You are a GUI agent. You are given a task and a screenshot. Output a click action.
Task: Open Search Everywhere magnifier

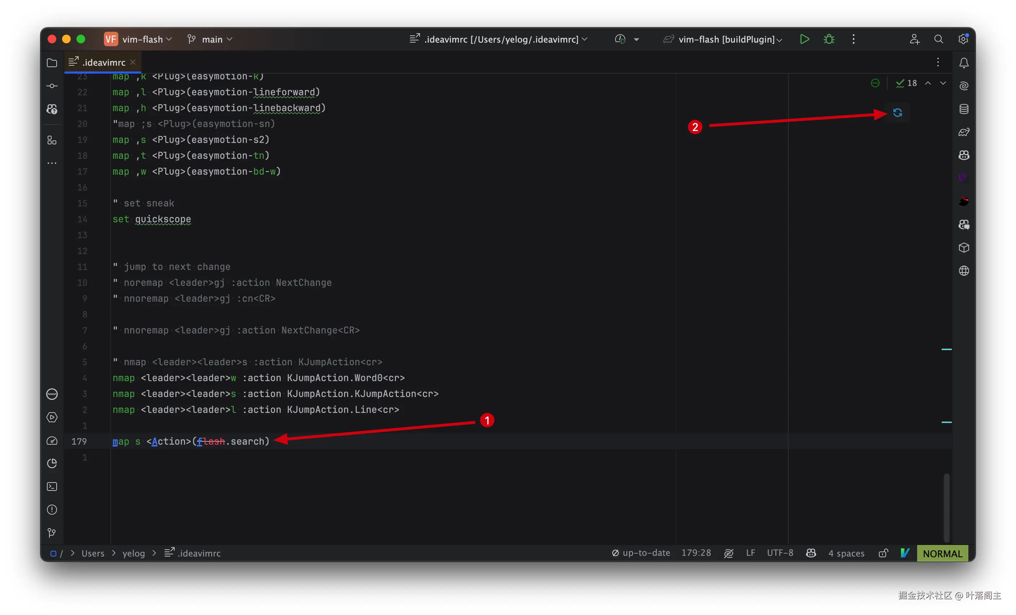(938, 39)
